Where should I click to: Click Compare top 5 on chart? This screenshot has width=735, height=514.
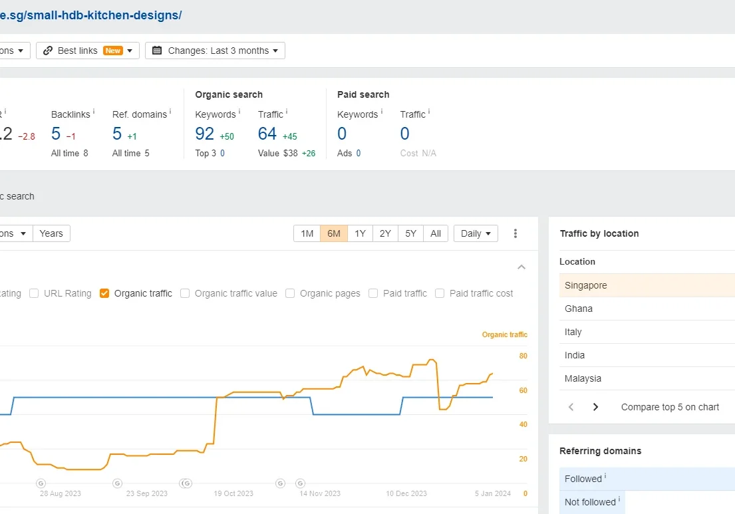pyautogui.click(x=670, y=407)
